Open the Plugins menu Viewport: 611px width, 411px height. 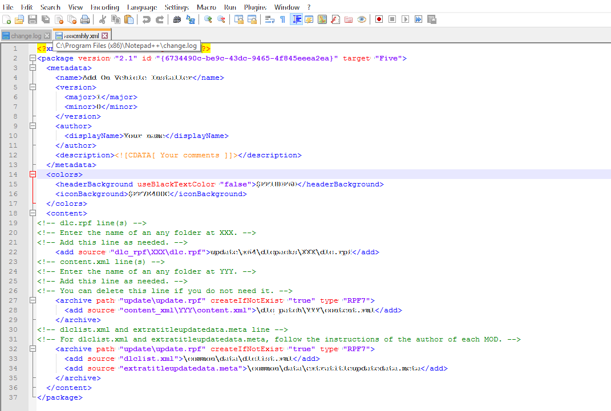(x=255, y=7)
